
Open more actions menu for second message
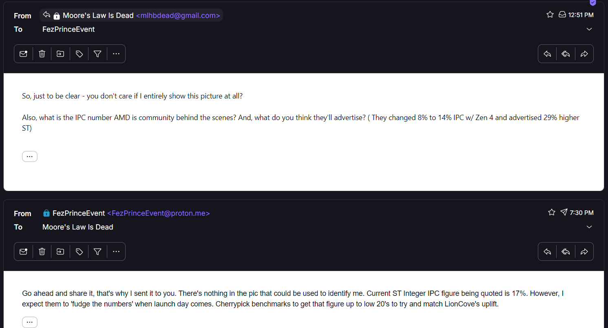point(116,251)
